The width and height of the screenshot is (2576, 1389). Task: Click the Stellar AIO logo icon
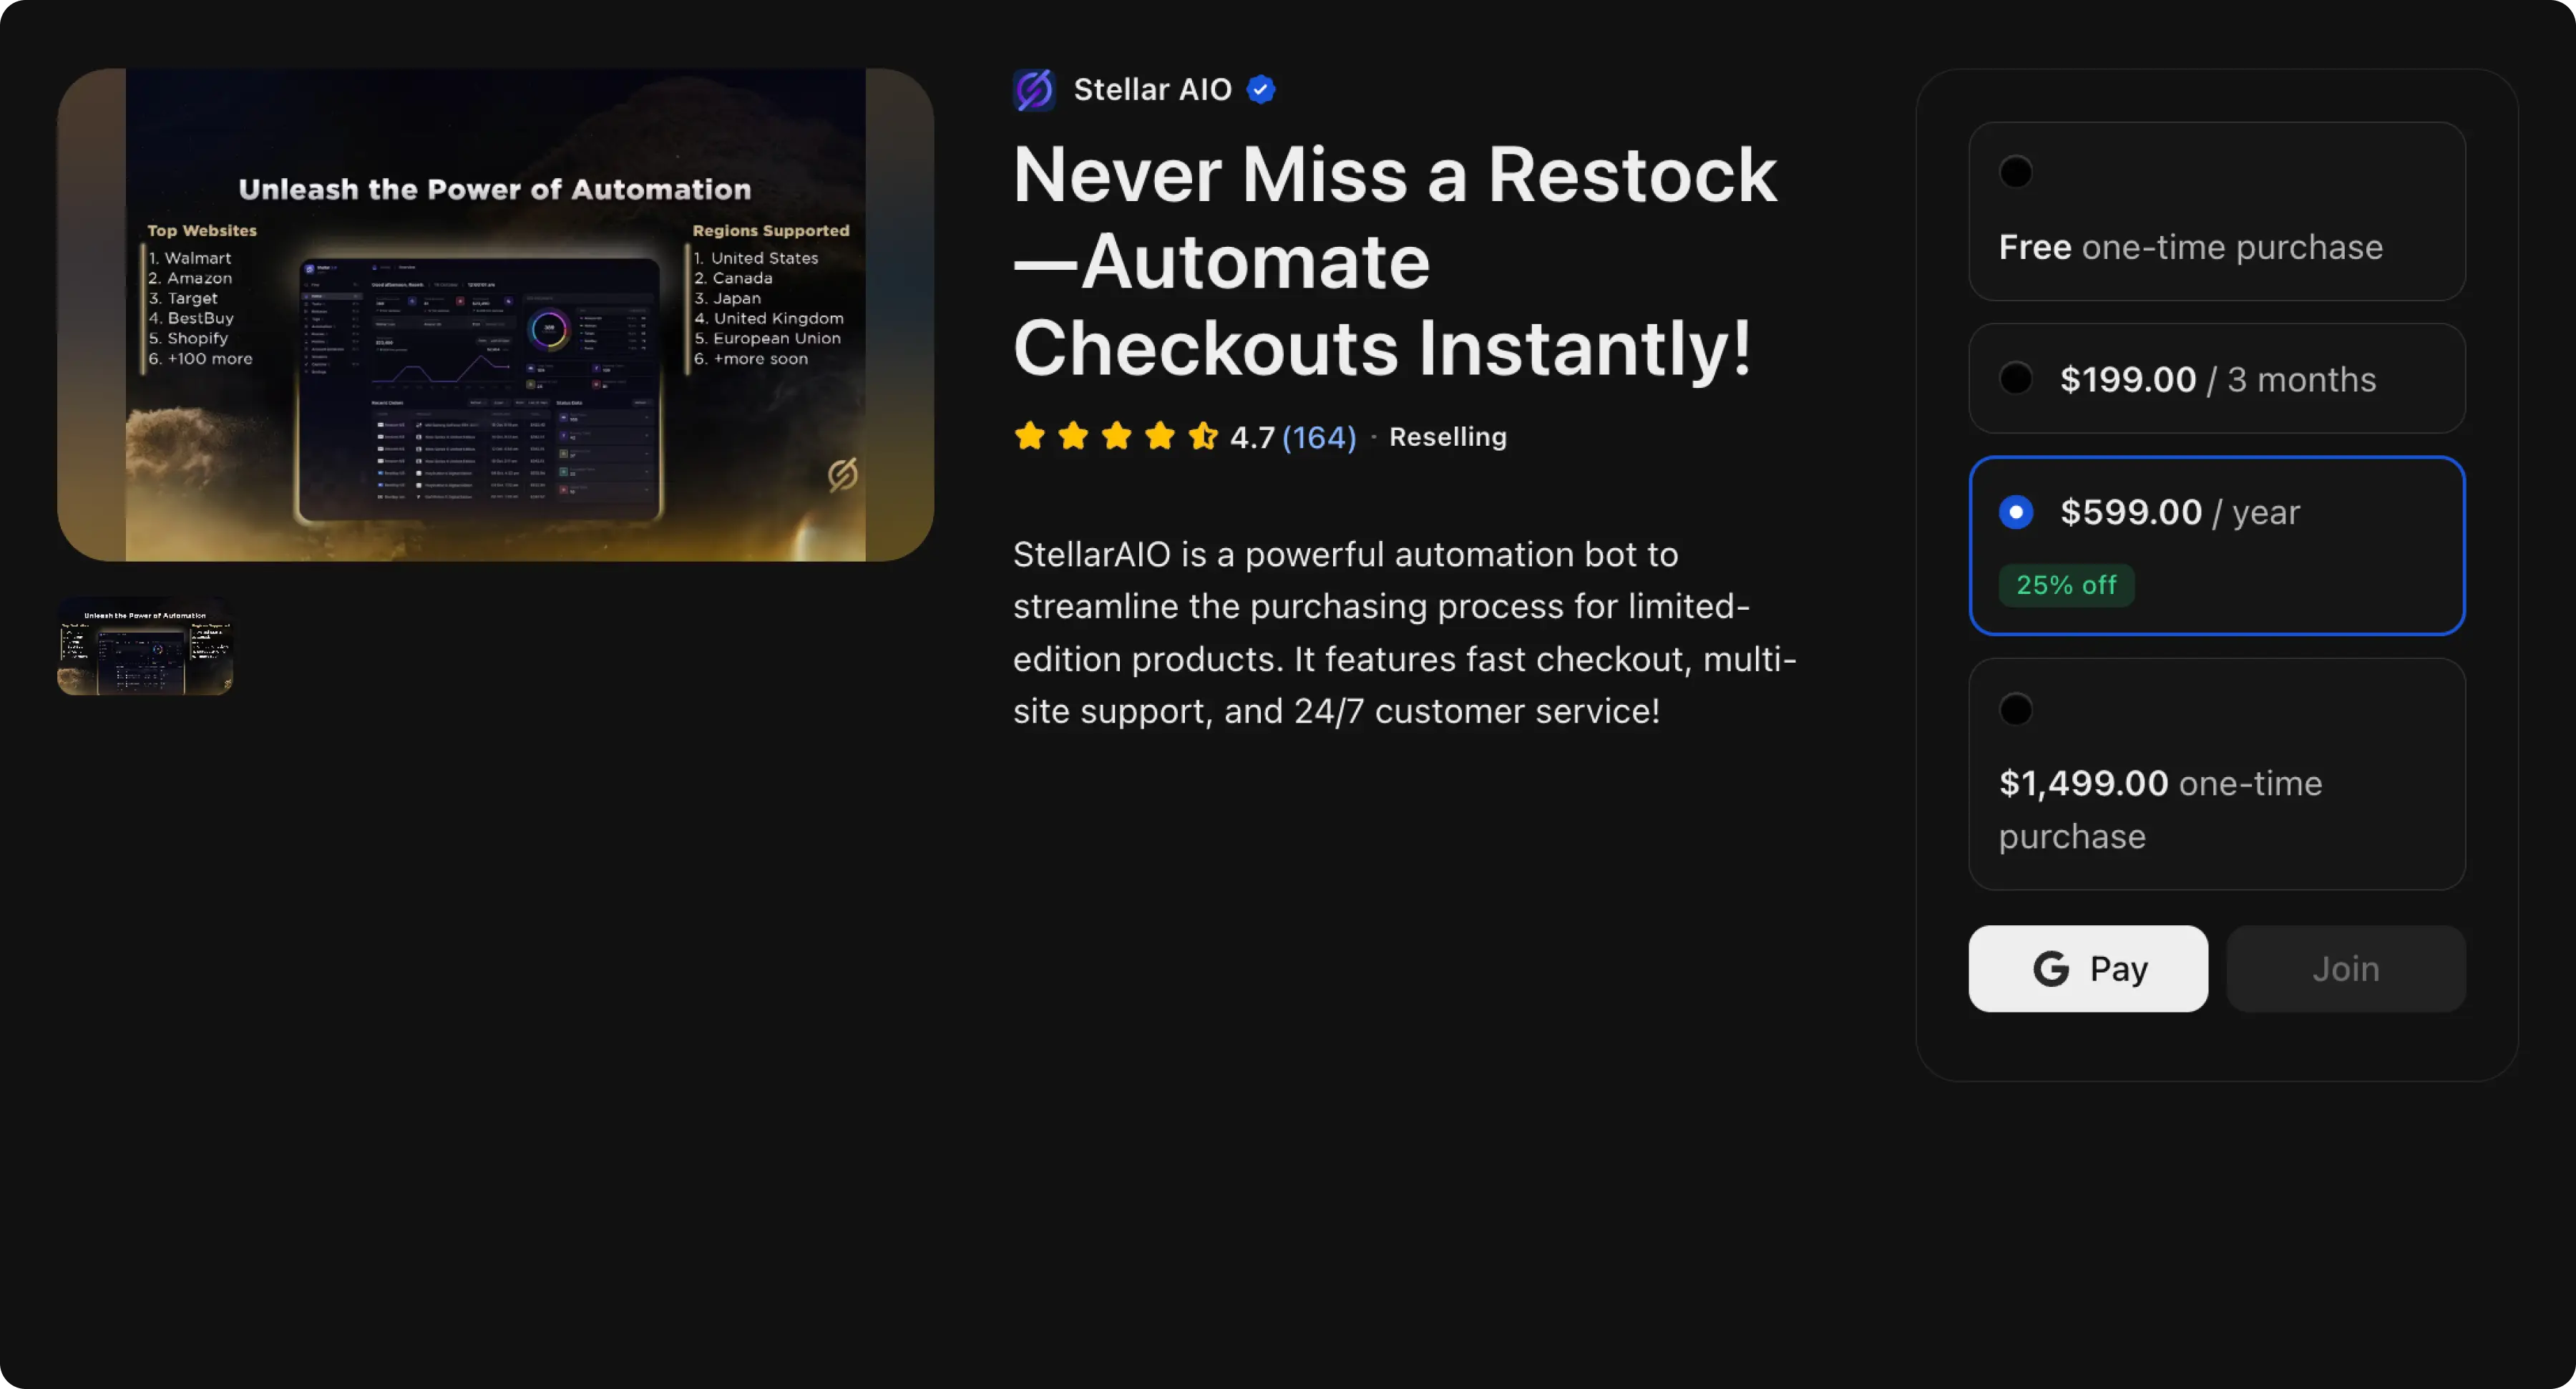click(1034, 90)
